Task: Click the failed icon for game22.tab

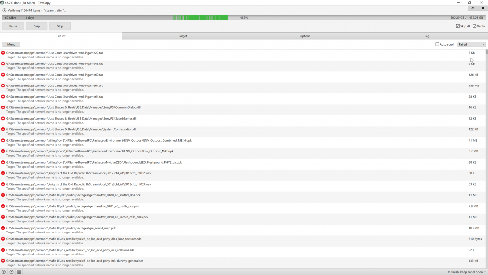Action: [x=3, y=53]
